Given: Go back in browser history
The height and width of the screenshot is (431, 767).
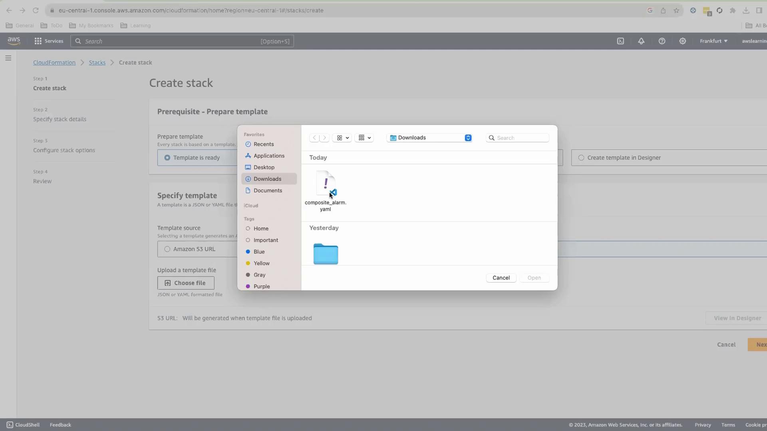Looking at the screenshot, I should 9,10.
